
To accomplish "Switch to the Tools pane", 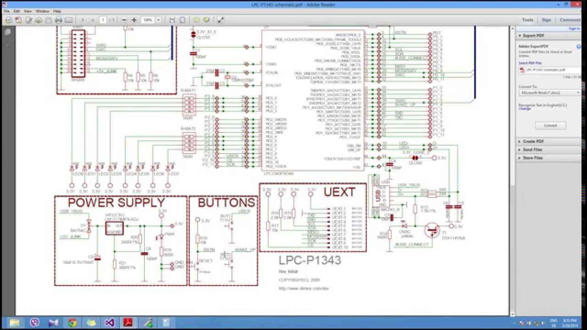I will coord(527,20).
